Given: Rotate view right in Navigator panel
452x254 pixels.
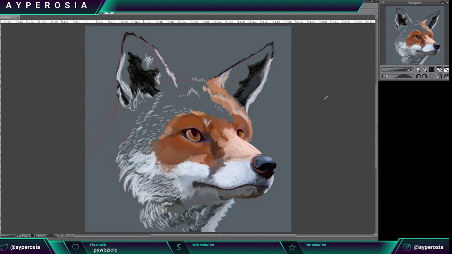Looking at the screenshot, I should (425, 76).
